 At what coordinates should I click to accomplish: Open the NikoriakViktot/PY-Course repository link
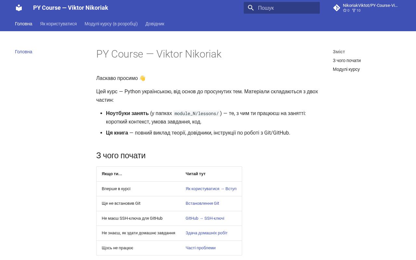coord(367,8)
